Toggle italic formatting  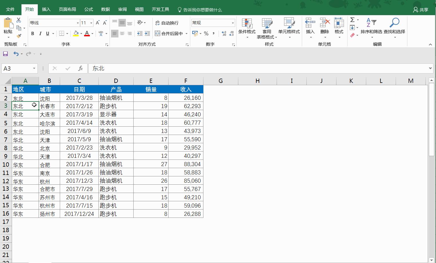pyautogui.click(x=40, y=34)
